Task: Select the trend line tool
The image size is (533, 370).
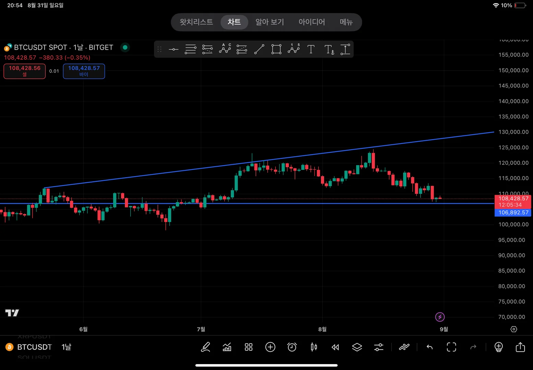Action: click(x=259, y=49)
